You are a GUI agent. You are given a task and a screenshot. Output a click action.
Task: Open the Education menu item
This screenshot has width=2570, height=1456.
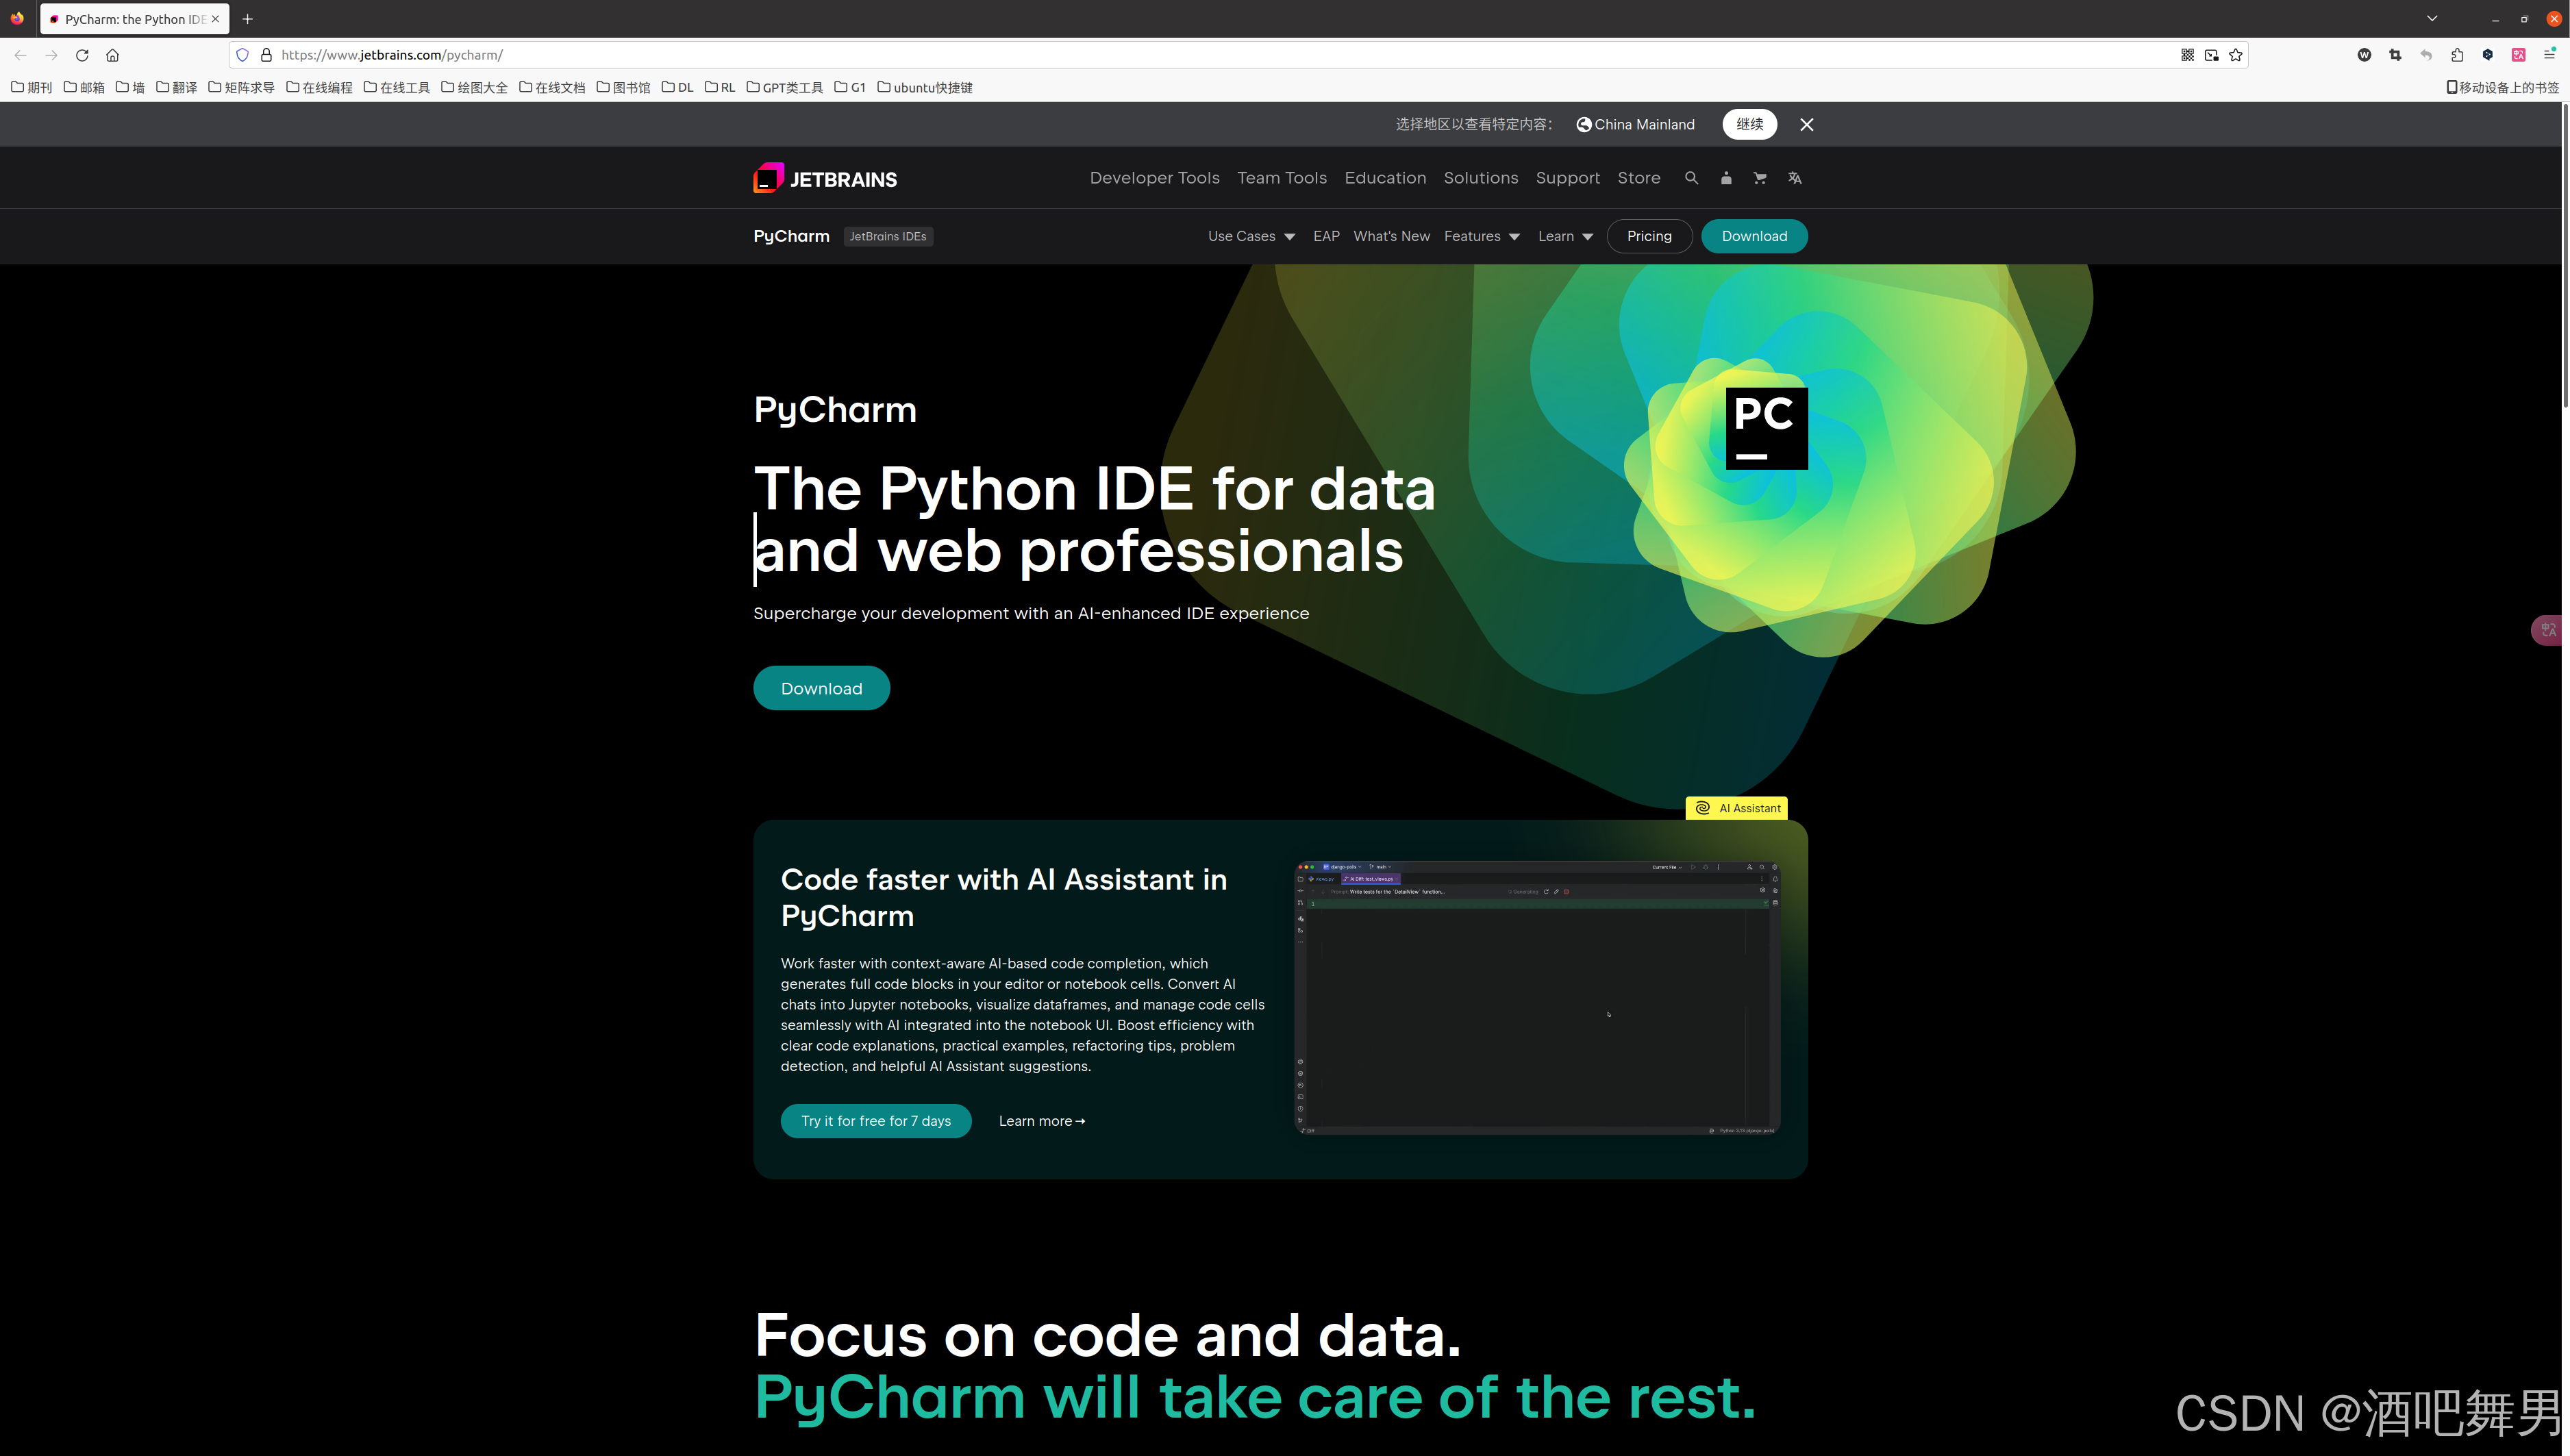tap(1385, 178)
